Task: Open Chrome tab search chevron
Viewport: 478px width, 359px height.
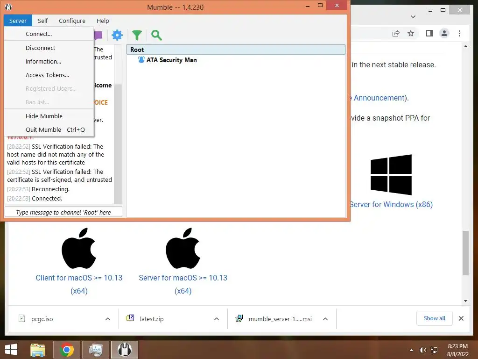Action: click(413, 17)
